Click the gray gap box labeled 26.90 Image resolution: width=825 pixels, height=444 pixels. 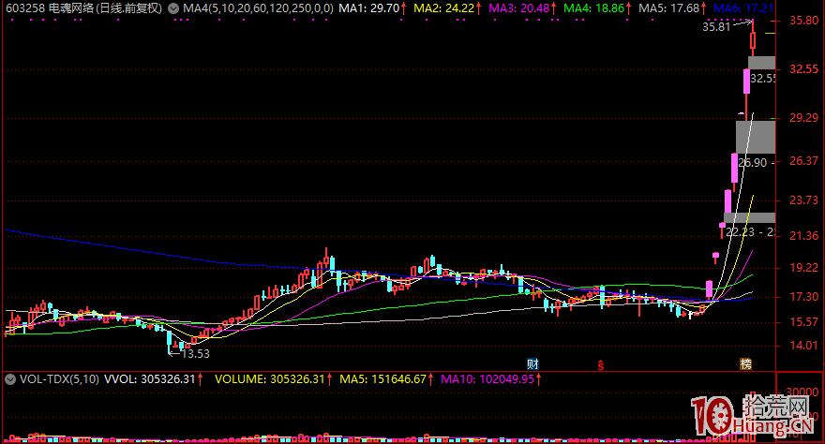pyautogui.click(x=756, y=137)
